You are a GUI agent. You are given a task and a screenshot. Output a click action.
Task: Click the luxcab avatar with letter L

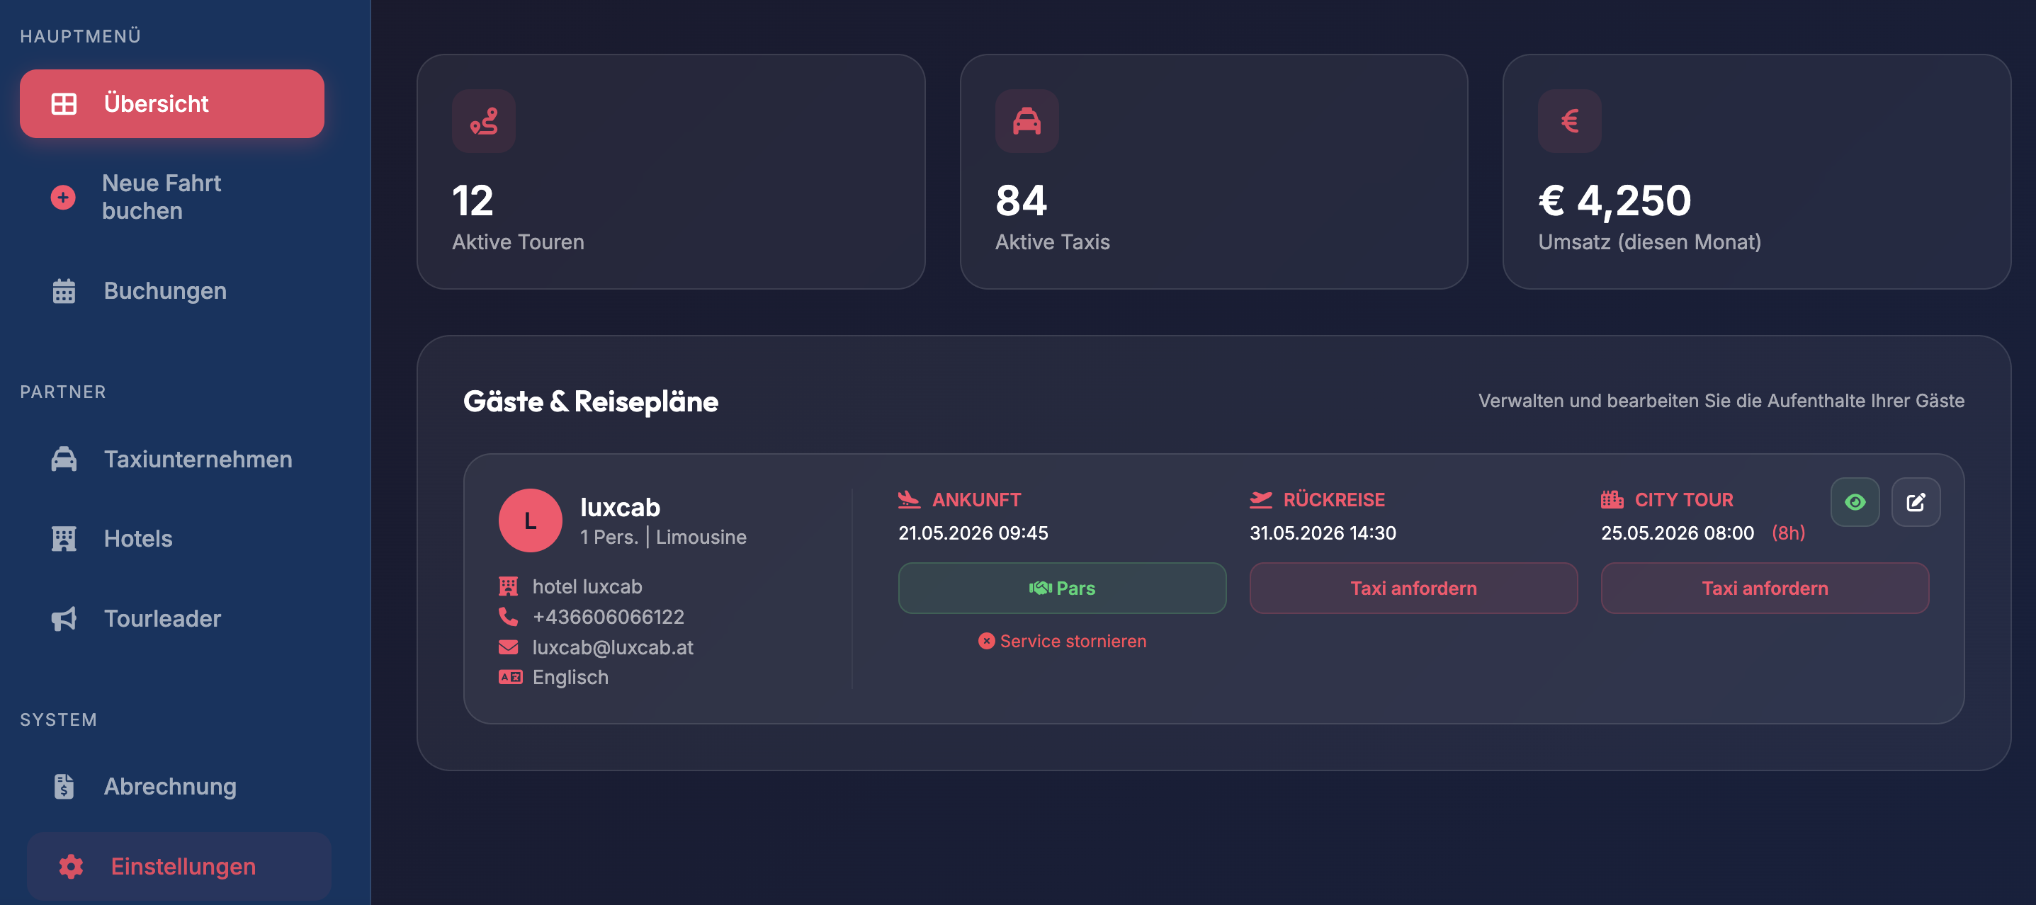click(531, 520)
